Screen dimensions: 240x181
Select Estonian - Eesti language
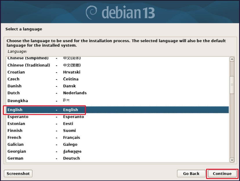118,124
